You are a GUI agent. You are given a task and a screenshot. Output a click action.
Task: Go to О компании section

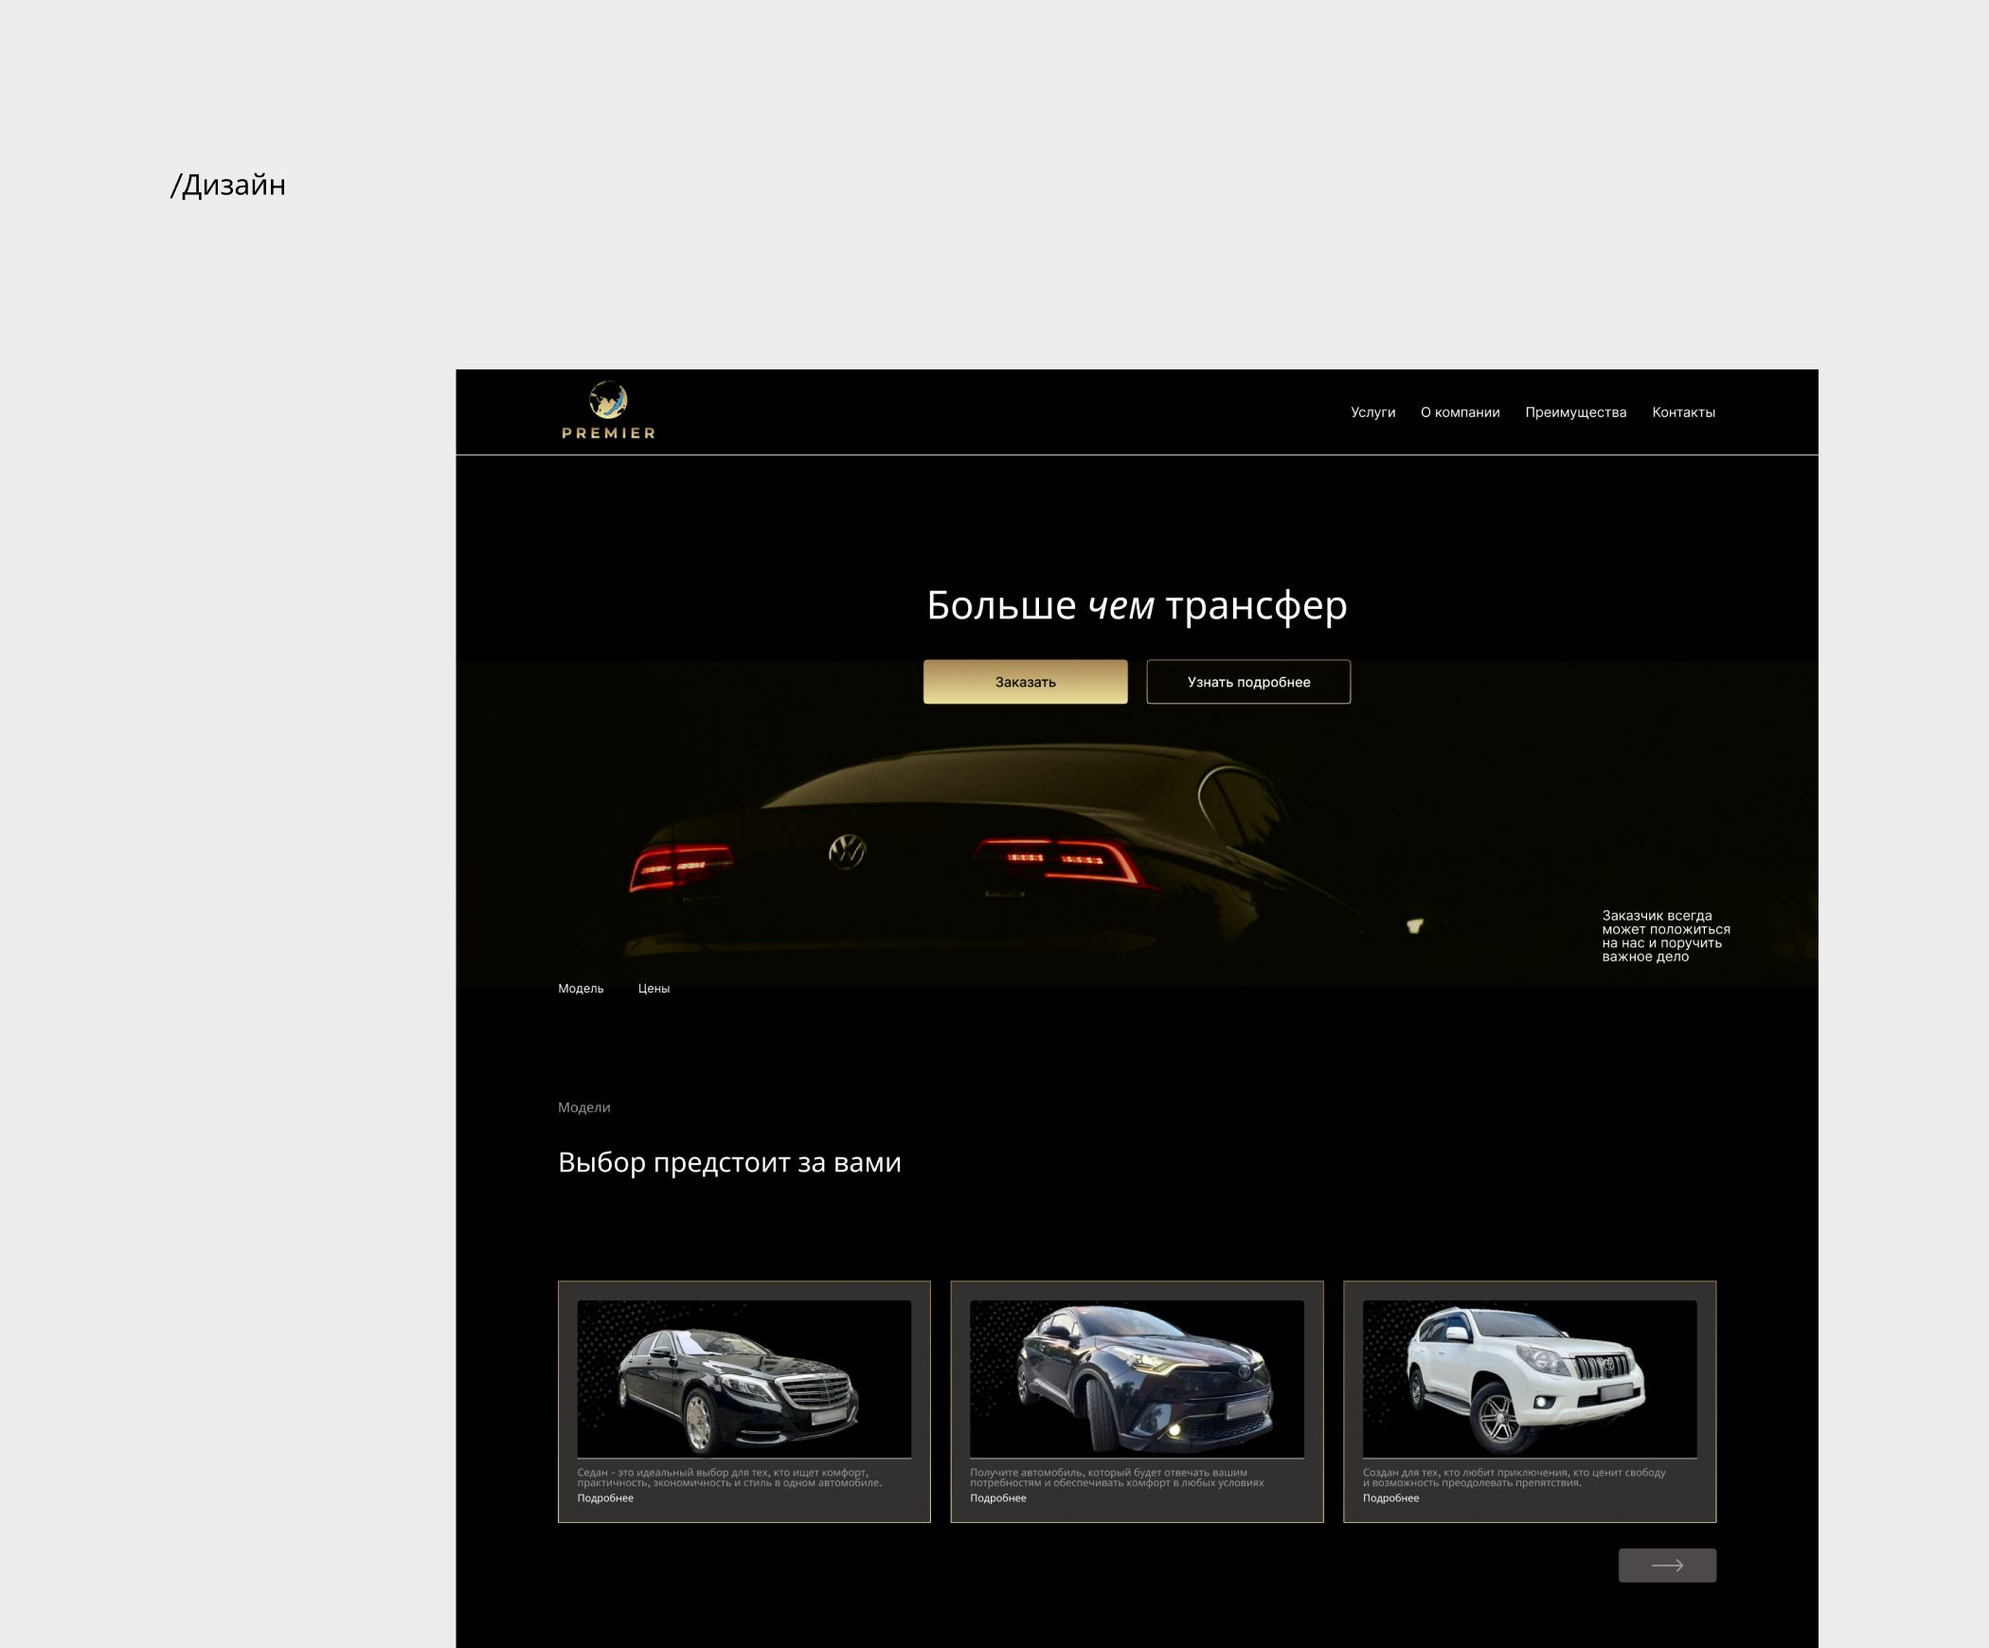click(x=1460, y=412)
